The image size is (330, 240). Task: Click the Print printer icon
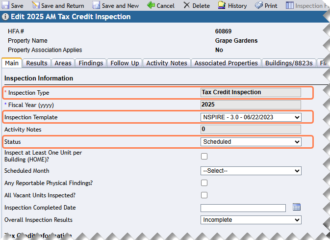[x=258, y=5]
